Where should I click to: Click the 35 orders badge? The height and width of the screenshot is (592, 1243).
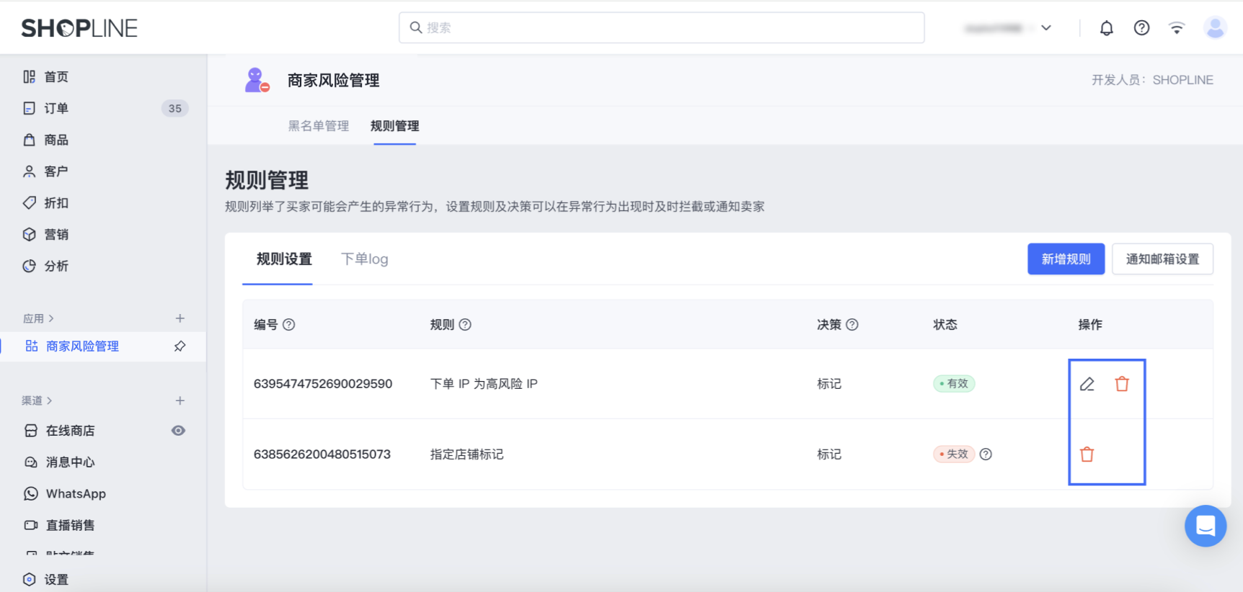point(174,109)
